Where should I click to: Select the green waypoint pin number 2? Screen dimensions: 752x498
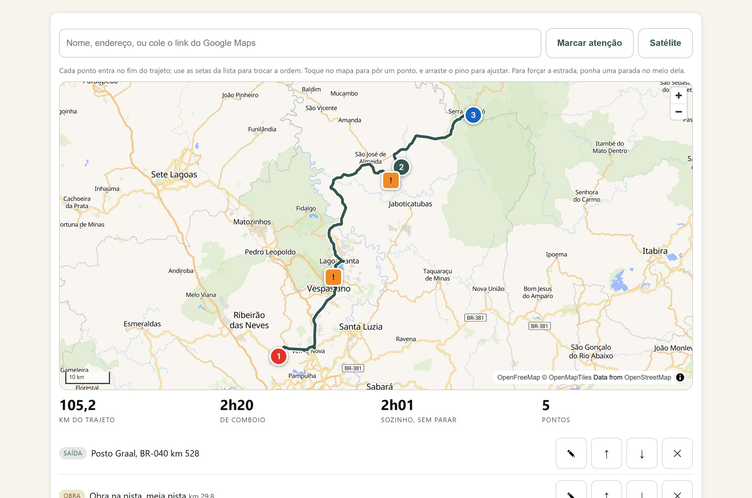coord(401,167)
